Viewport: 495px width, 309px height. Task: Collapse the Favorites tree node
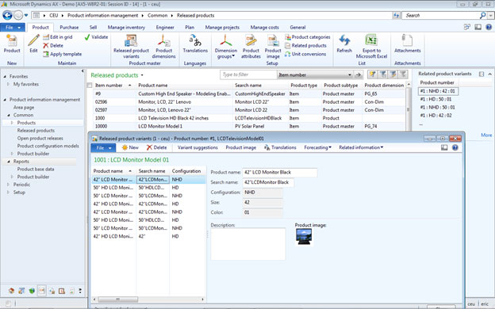coord(5,77)
